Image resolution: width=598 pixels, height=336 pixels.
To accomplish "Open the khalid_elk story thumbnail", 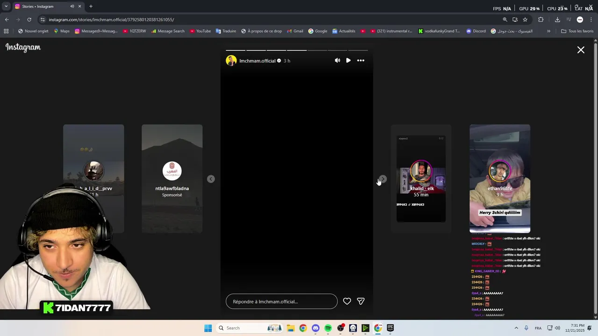I will (421, 179).
